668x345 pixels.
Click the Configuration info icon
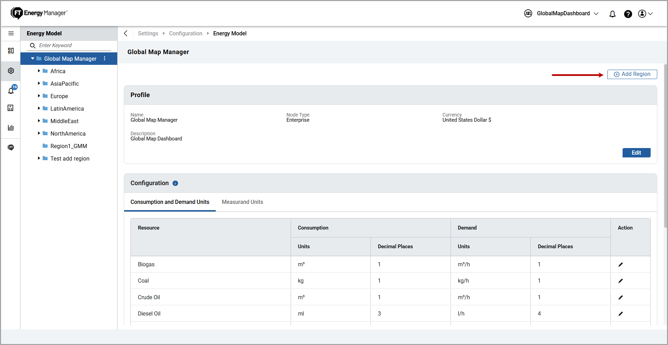175,183
